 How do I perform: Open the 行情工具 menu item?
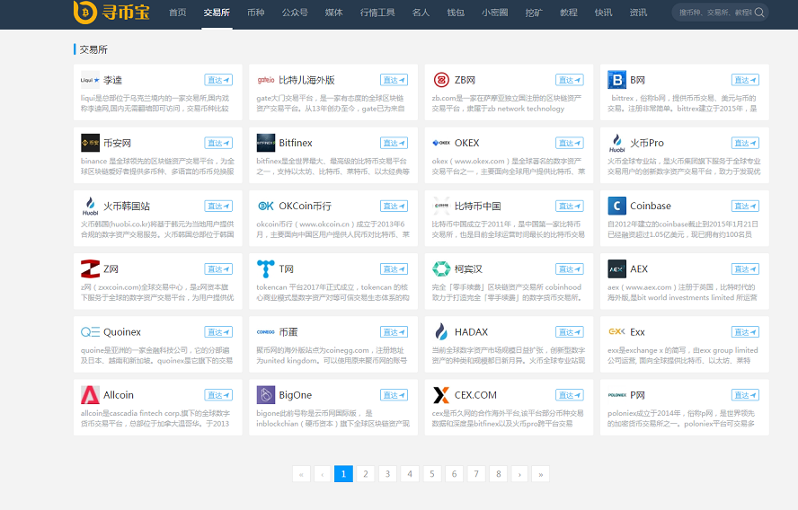point(377,13)
